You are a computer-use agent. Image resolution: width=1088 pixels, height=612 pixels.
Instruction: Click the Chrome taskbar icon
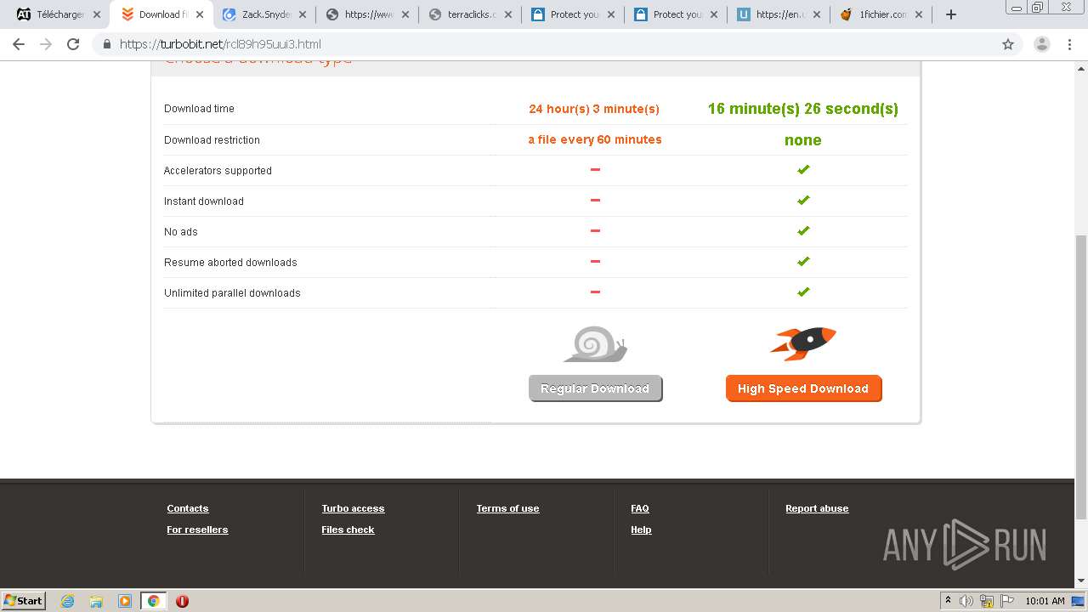tap(154, 601)
